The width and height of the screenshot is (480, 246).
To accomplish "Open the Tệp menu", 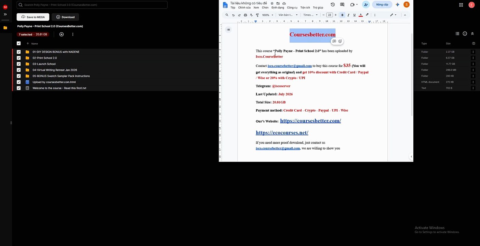I will point(233,8).
